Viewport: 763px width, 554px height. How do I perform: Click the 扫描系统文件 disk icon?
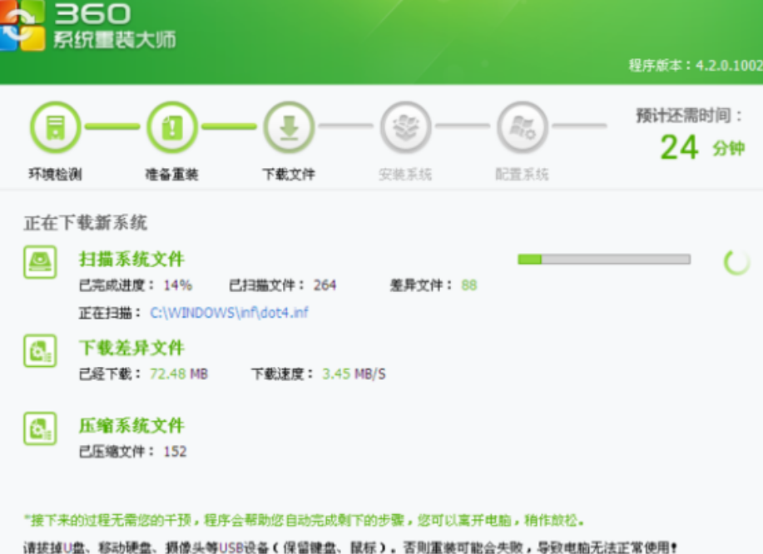click(x=40, y=262)
